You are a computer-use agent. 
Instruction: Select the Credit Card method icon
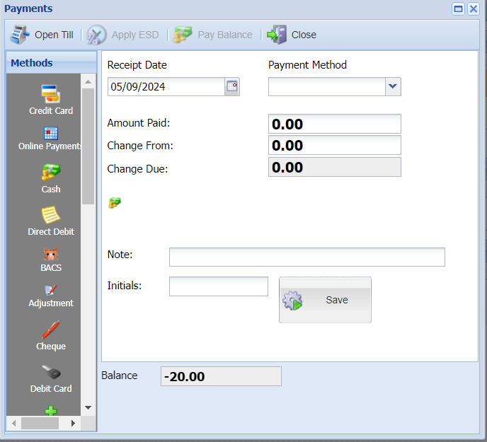pyautogui.click(x=51, y=94)
